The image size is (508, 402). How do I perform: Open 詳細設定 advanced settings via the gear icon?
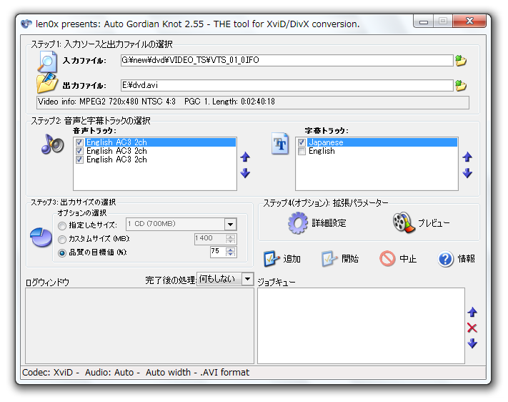pyautogui.click(x=298, y=223)
